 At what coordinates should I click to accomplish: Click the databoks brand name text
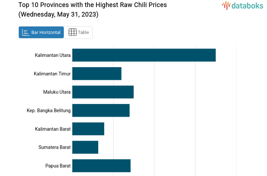pyautogui.click(x=247, y=5)
